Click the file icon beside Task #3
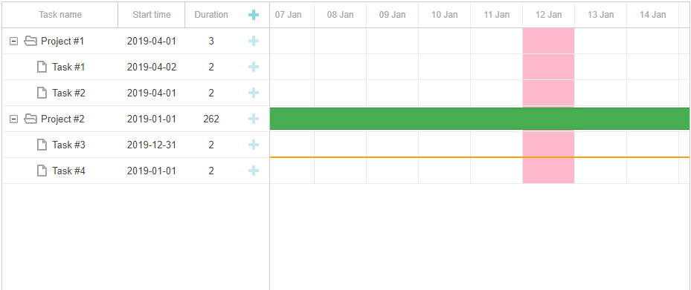The height and width of the screenshot is (290, 691). [42, 145]
